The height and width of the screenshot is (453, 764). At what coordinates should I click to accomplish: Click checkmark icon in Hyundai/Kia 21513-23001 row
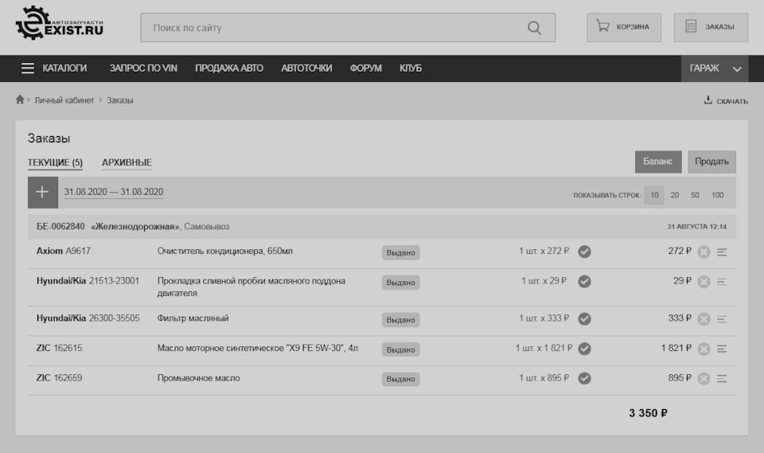[x=584, y=281]
